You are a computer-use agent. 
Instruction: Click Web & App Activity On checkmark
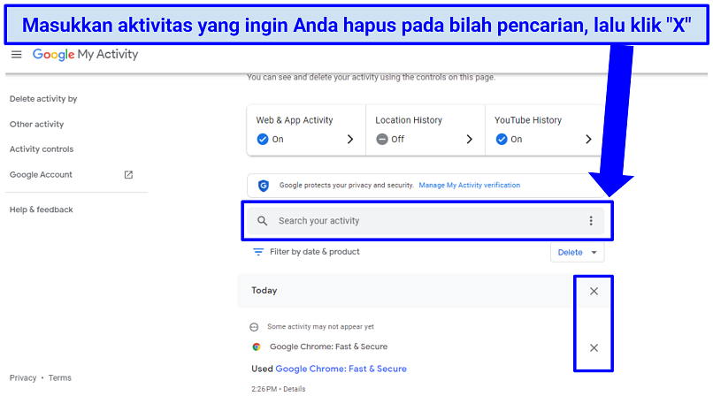pos(263,139)
